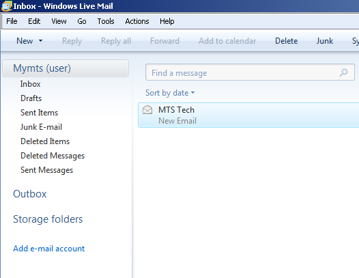Click the Delete toolbar button
This screenshot has height=278, width=359.
tap(286, 41)
